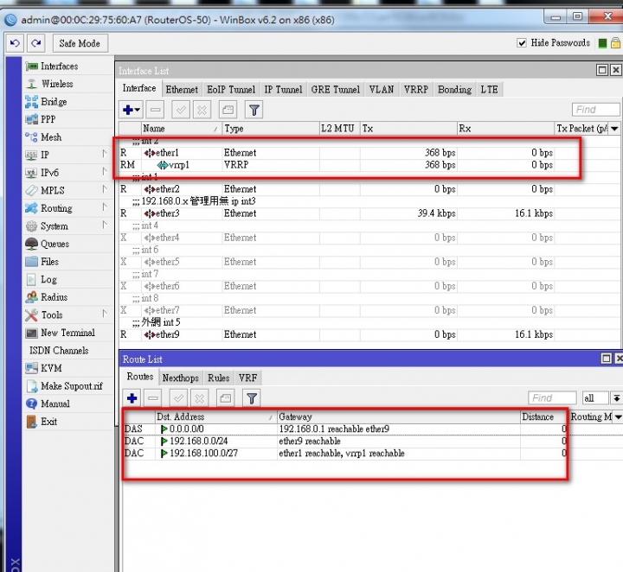The height and width of the screenshot is (572, 623).
Task: Click remove button in Interface List
Action: (156, 110)
